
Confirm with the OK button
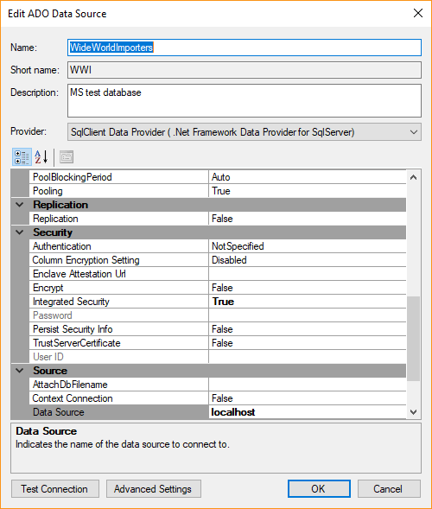coord(319,488)
